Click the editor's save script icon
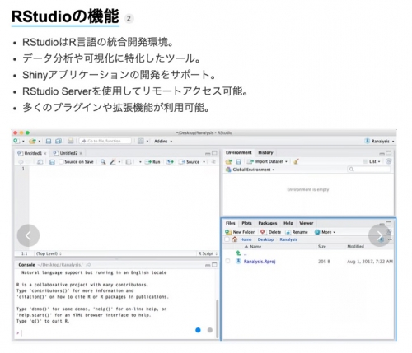Screen dimensions: 412x353 52,162
